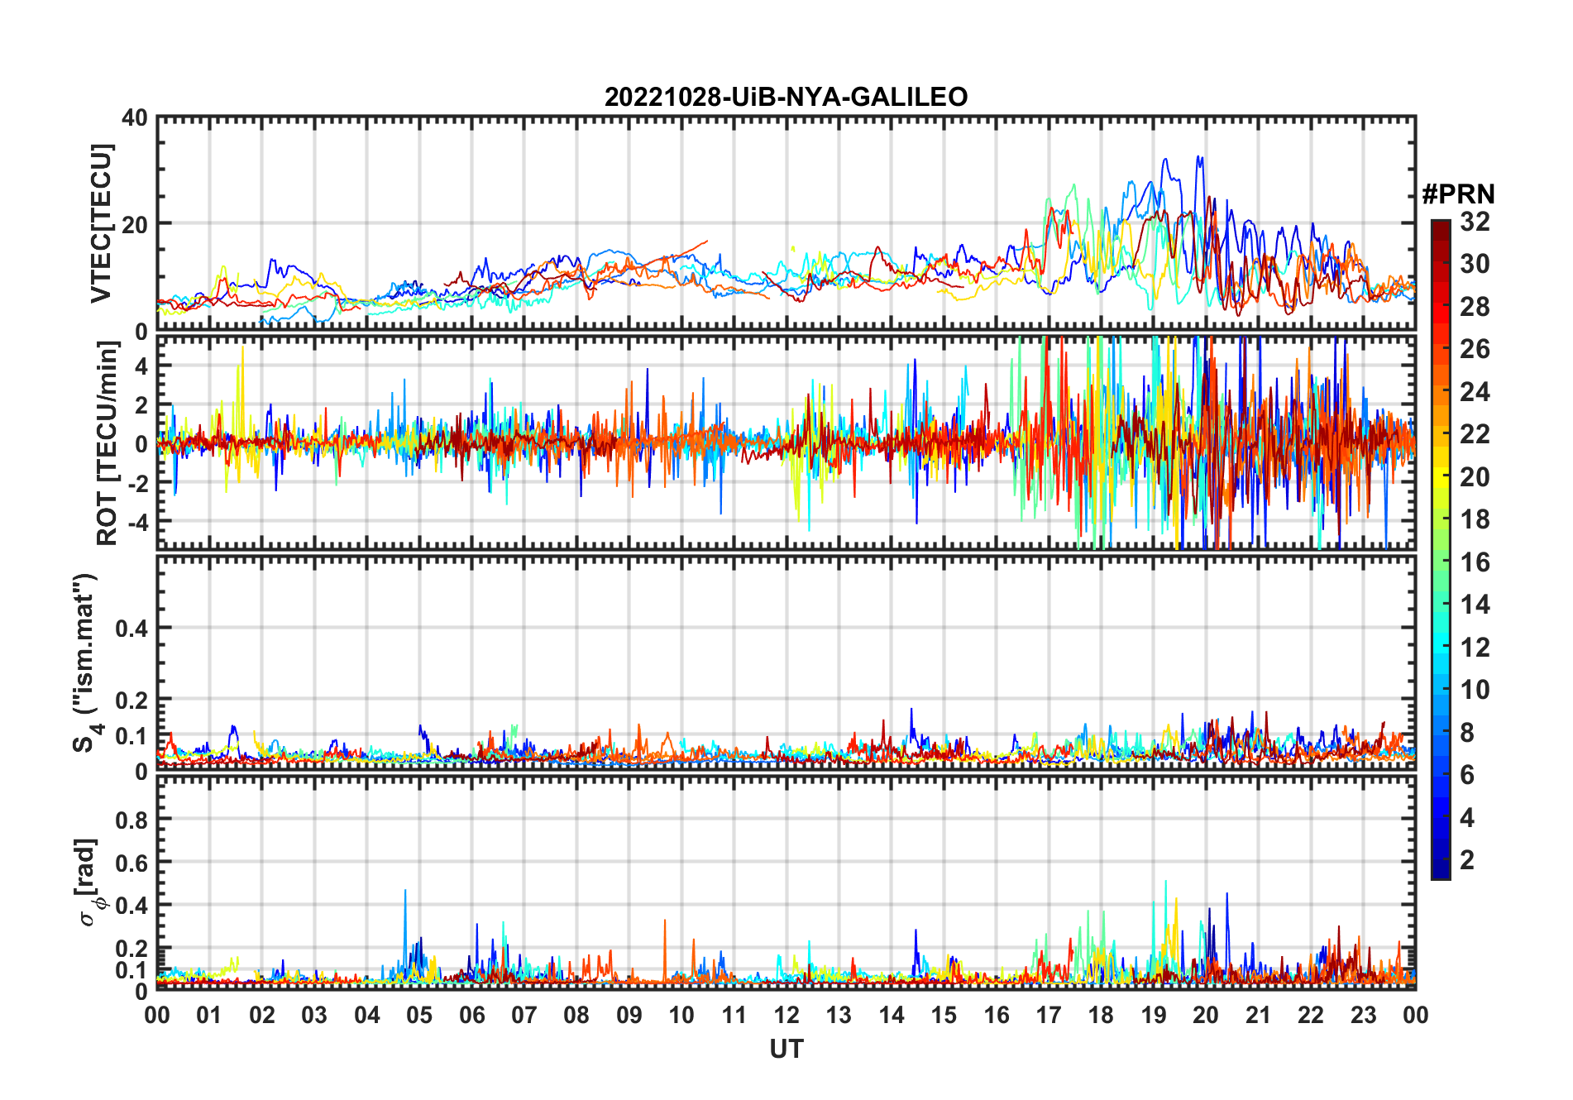
Task: Select colorbar tick label 18
Action: pos(1475,519)
